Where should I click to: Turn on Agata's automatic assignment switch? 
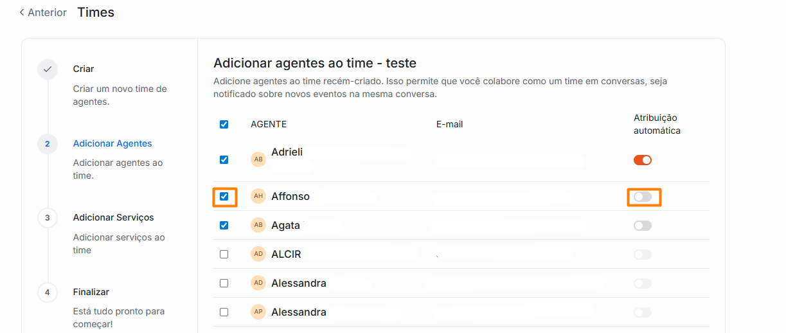[643, 226]
